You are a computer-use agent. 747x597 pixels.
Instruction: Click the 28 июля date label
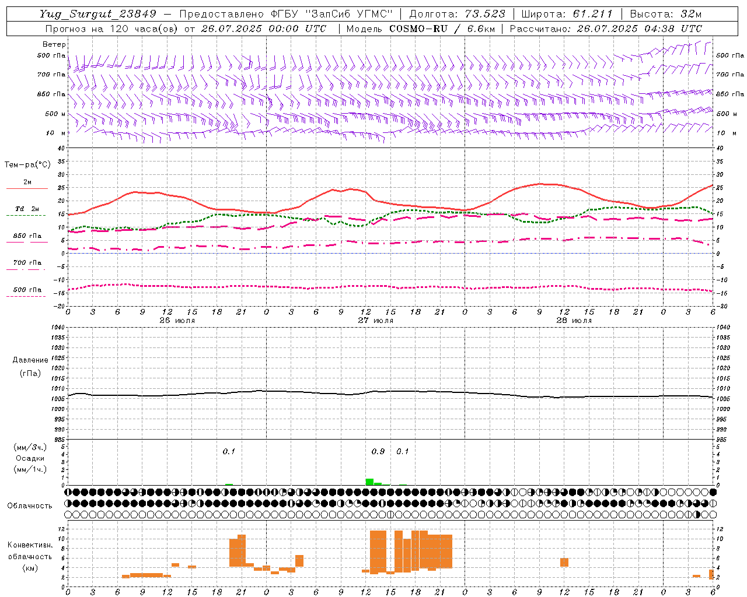(x=574, y=321)
